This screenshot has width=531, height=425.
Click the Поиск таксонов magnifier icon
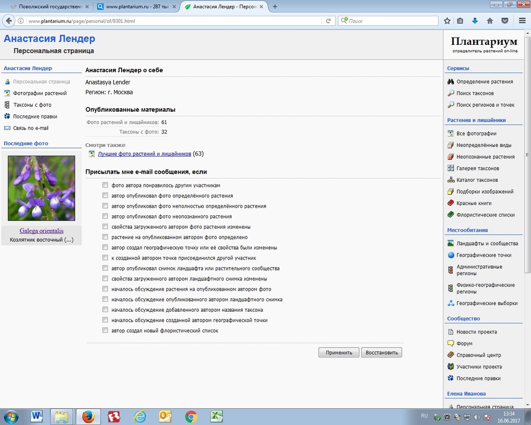[451, 93]
